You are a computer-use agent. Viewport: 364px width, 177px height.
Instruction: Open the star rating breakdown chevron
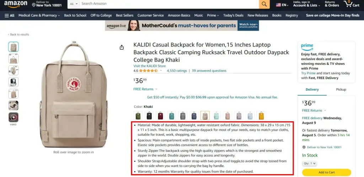(161, 70)
